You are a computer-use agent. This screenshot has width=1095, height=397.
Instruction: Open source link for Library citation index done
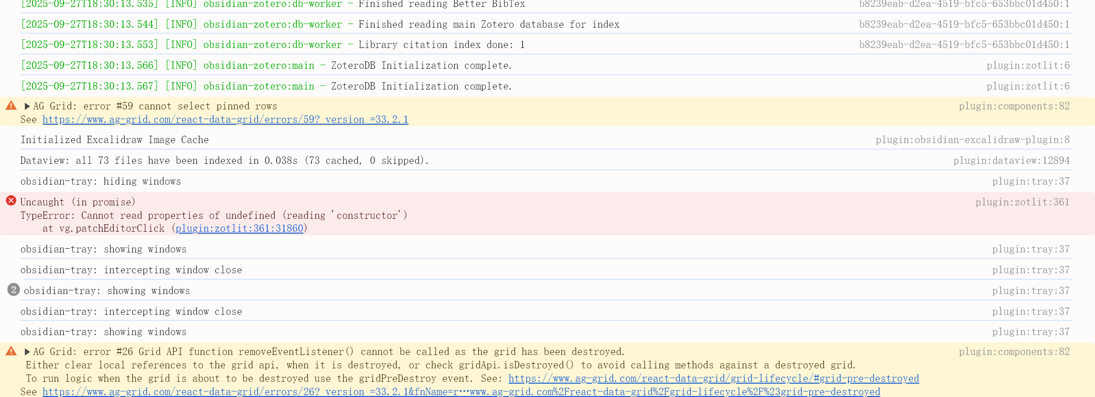[964, 45]
